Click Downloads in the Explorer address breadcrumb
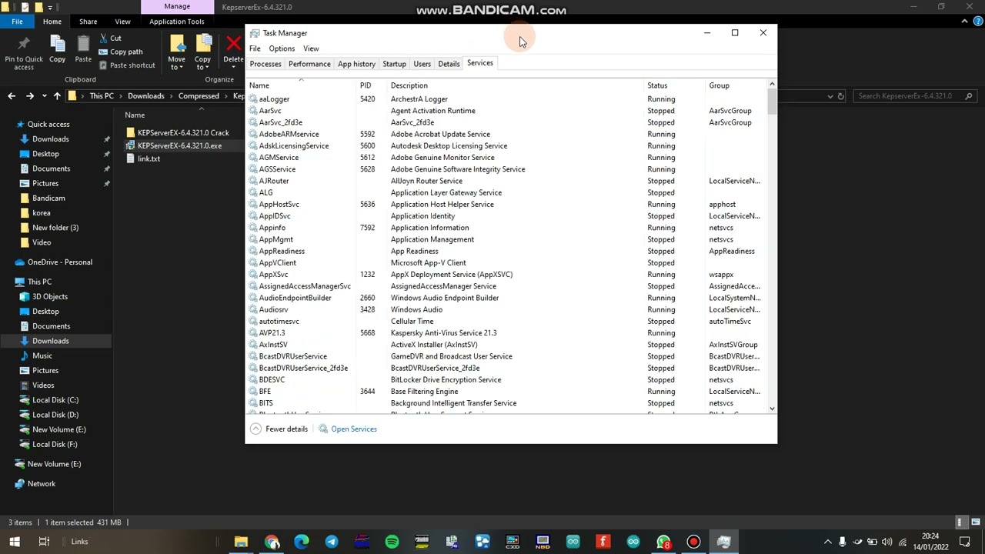 tap(146, 96)
